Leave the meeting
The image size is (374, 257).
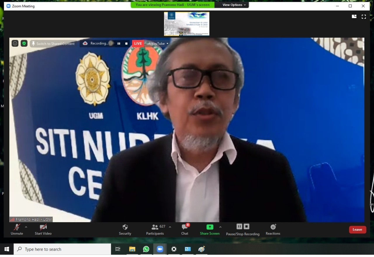(357, 230)
